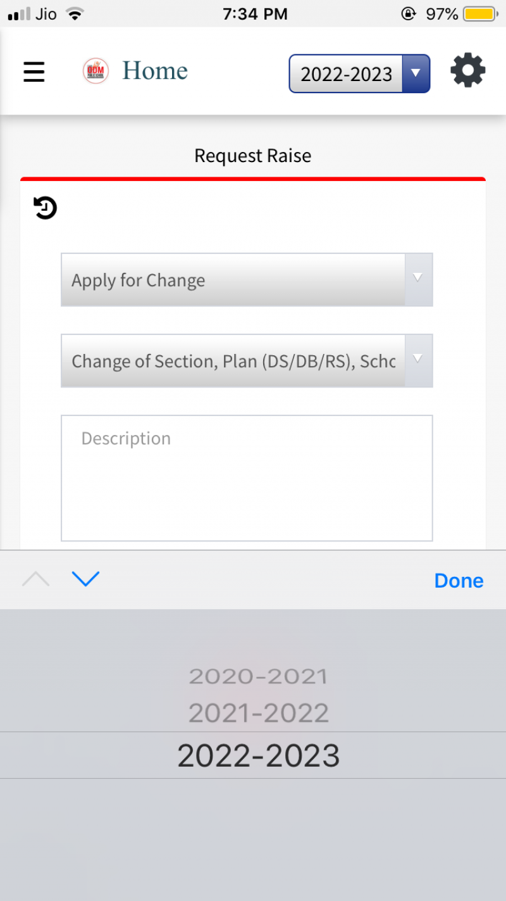Tap the next field down chevron
This screenshot has height=901, width=506.
85,579
